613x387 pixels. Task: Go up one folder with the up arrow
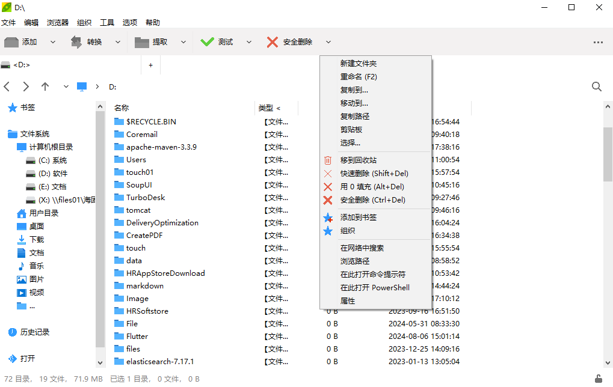[x=45, y=87]
